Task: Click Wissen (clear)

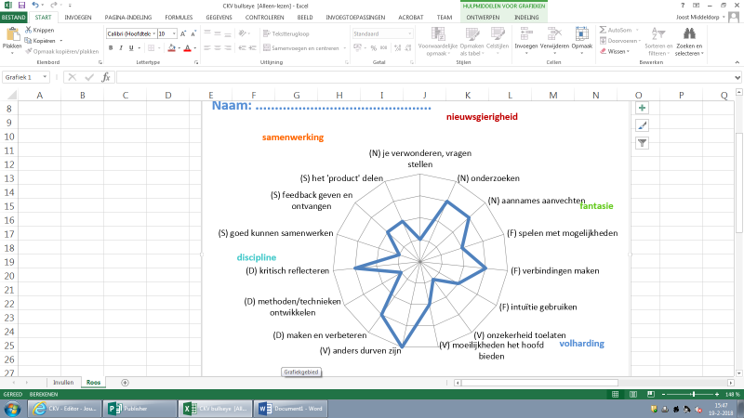Action: (x=615, y=51)
